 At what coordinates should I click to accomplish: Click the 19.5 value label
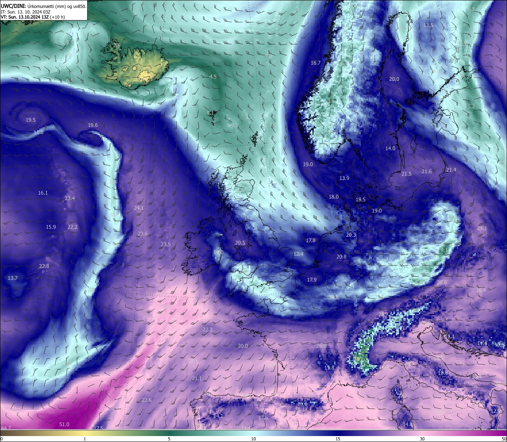[x=31, y=120]
